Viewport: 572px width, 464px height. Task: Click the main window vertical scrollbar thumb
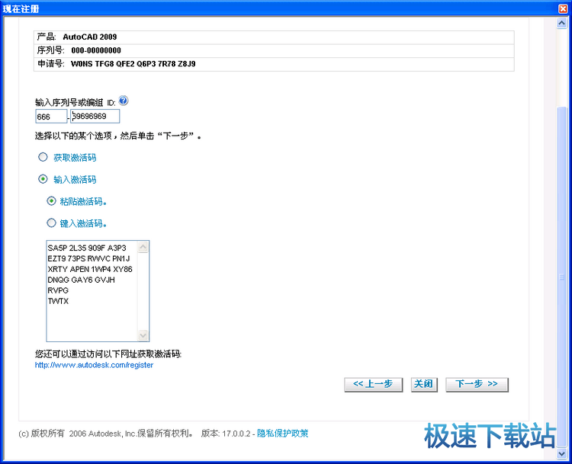562,277
